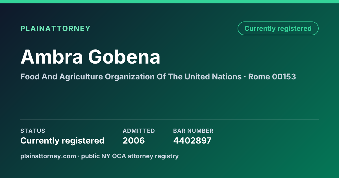The width and height of the screenshot is (339, 178).
Task: Select the bar number 4402897
Action: click(x=192, y=141)
